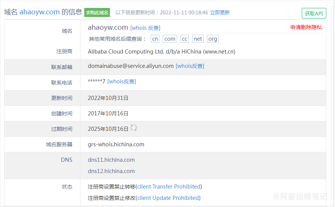Click 申请删除隐私 red link
Viewport: 335px width, 207px height.
point(306,27)
